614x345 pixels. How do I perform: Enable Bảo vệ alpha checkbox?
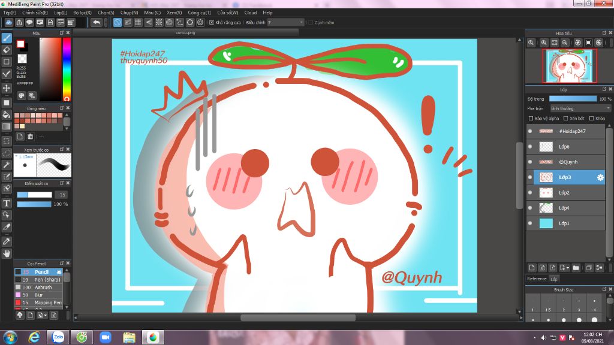tap(531, 119)
